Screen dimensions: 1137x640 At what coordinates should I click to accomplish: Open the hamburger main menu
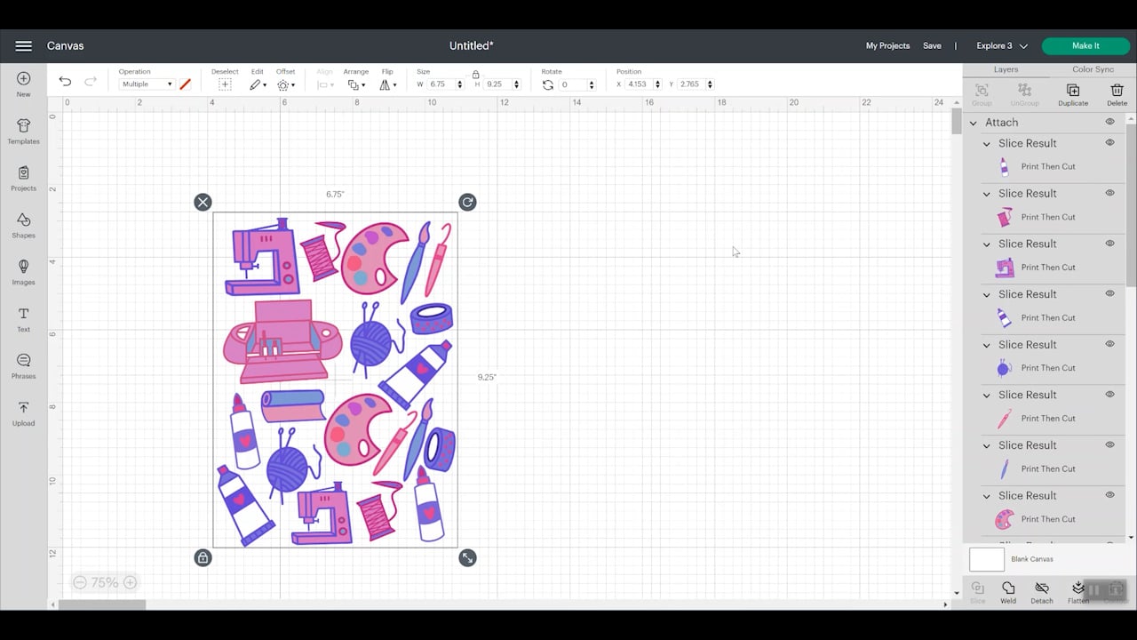(x=23, y=45)
